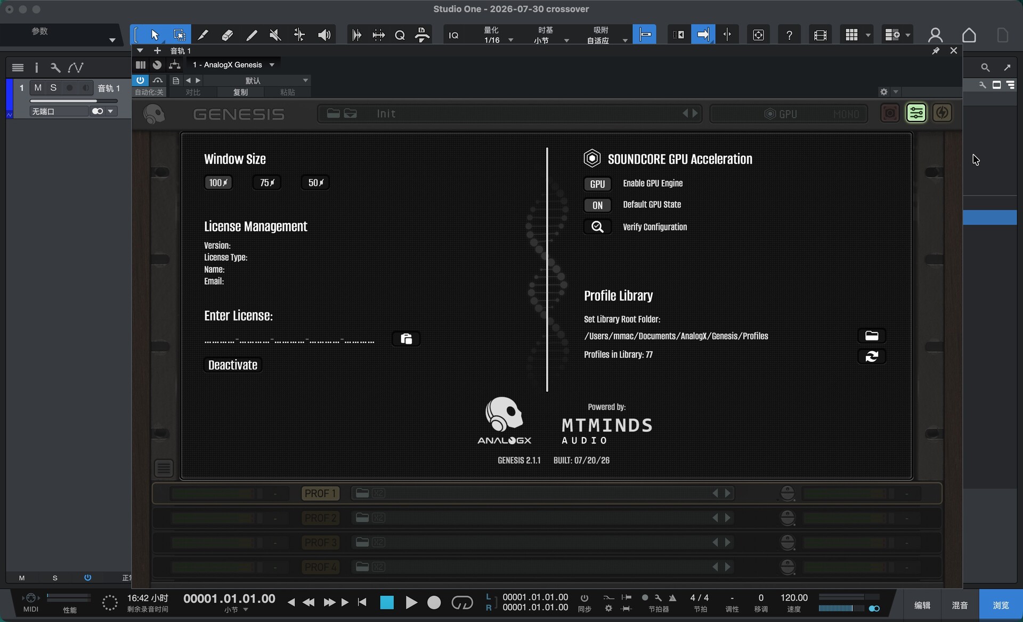Open the track inspector info icon
The image size is (1023, 622).
[x=36, y=68]
